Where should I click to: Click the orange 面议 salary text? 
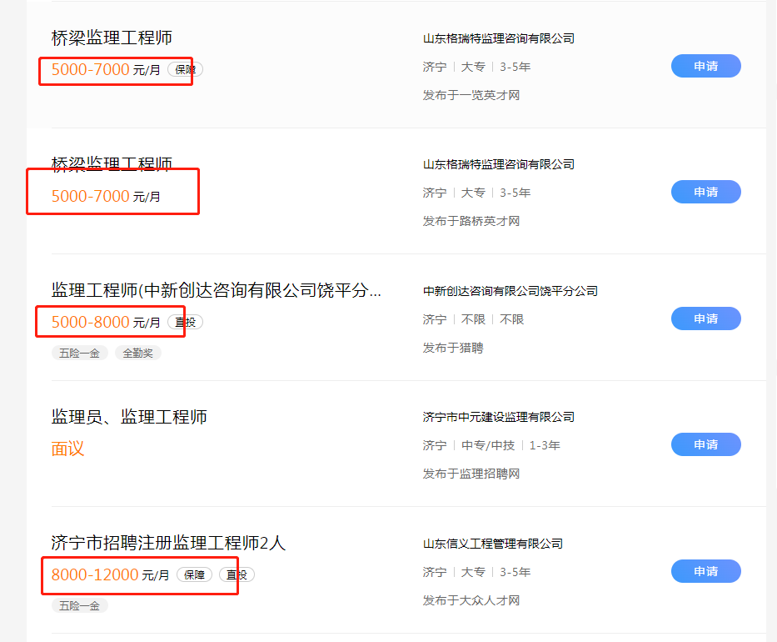click(x=67, y=449)
